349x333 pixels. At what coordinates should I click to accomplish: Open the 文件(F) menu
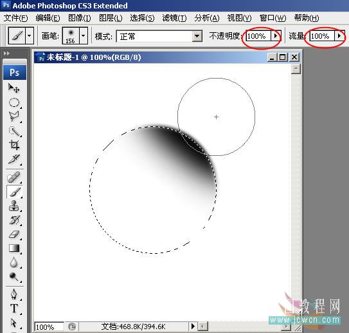tap(15, 18)
